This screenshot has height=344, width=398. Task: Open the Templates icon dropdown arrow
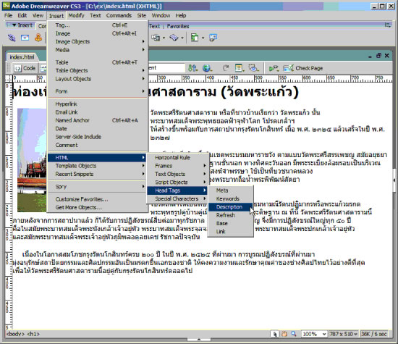point(203,38)
